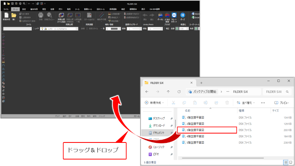295x166 pixels.
Task: Click ドキュメント in the navigation pane
Action: pyautogui.click(x=158, y=132)
